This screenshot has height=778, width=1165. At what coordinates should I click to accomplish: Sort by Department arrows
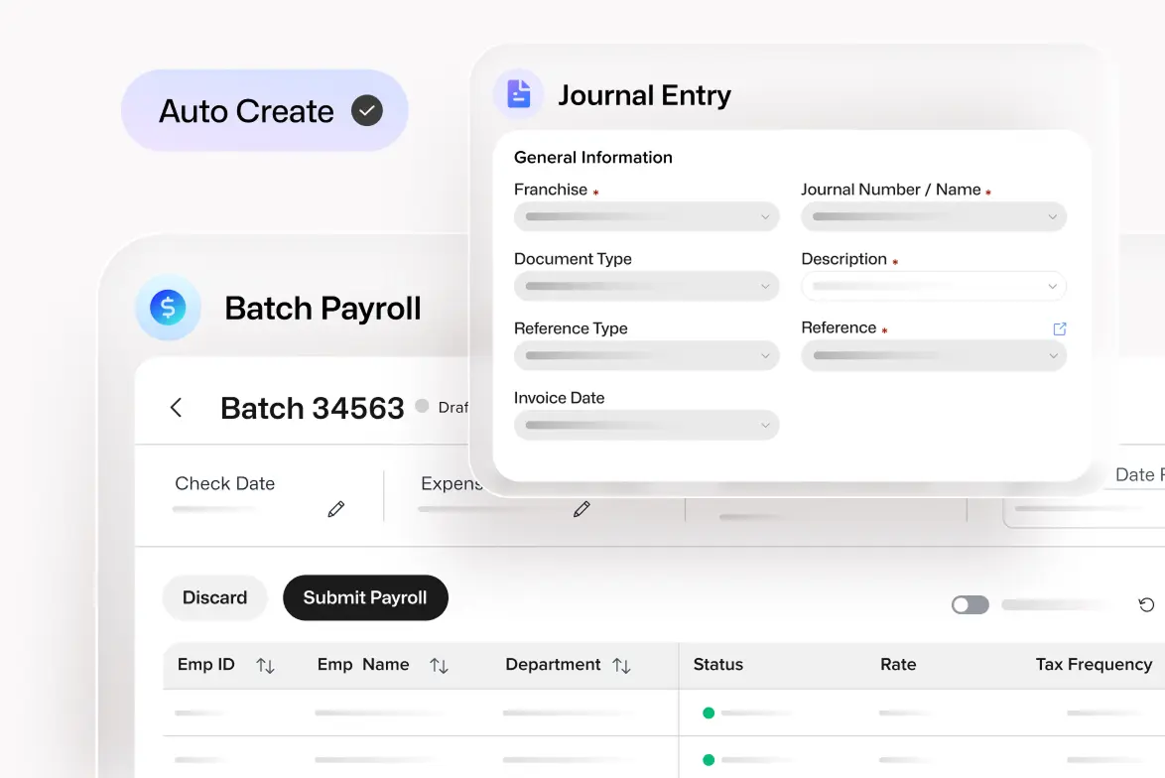coord(622,666)
